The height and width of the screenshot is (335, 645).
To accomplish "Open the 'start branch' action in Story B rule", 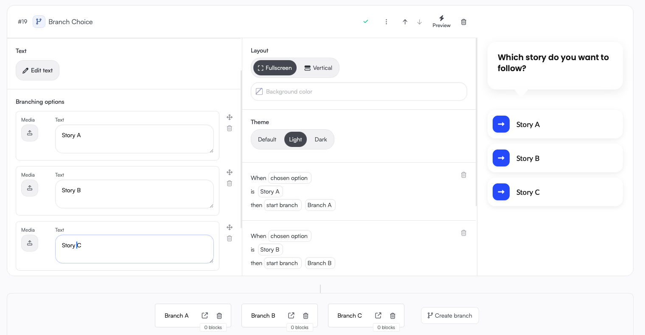I will point(282,263).
